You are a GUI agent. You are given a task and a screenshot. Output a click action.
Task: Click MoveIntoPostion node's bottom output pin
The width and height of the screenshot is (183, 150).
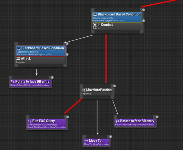[97, 97]
